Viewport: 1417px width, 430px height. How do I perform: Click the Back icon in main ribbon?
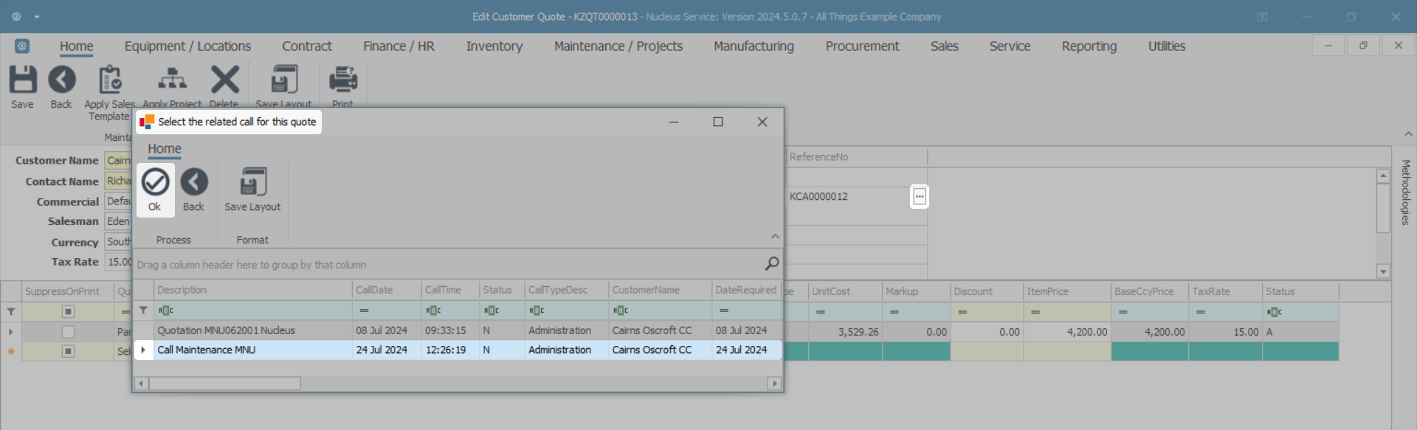61,80
